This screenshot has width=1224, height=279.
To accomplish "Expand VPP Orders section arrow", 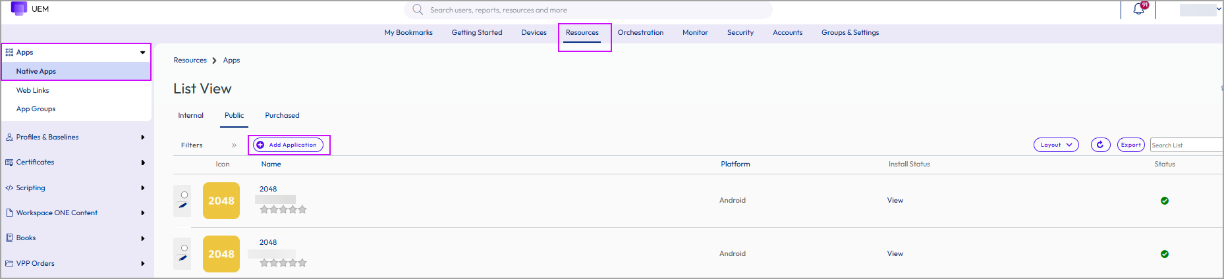I will coord(143,264).
